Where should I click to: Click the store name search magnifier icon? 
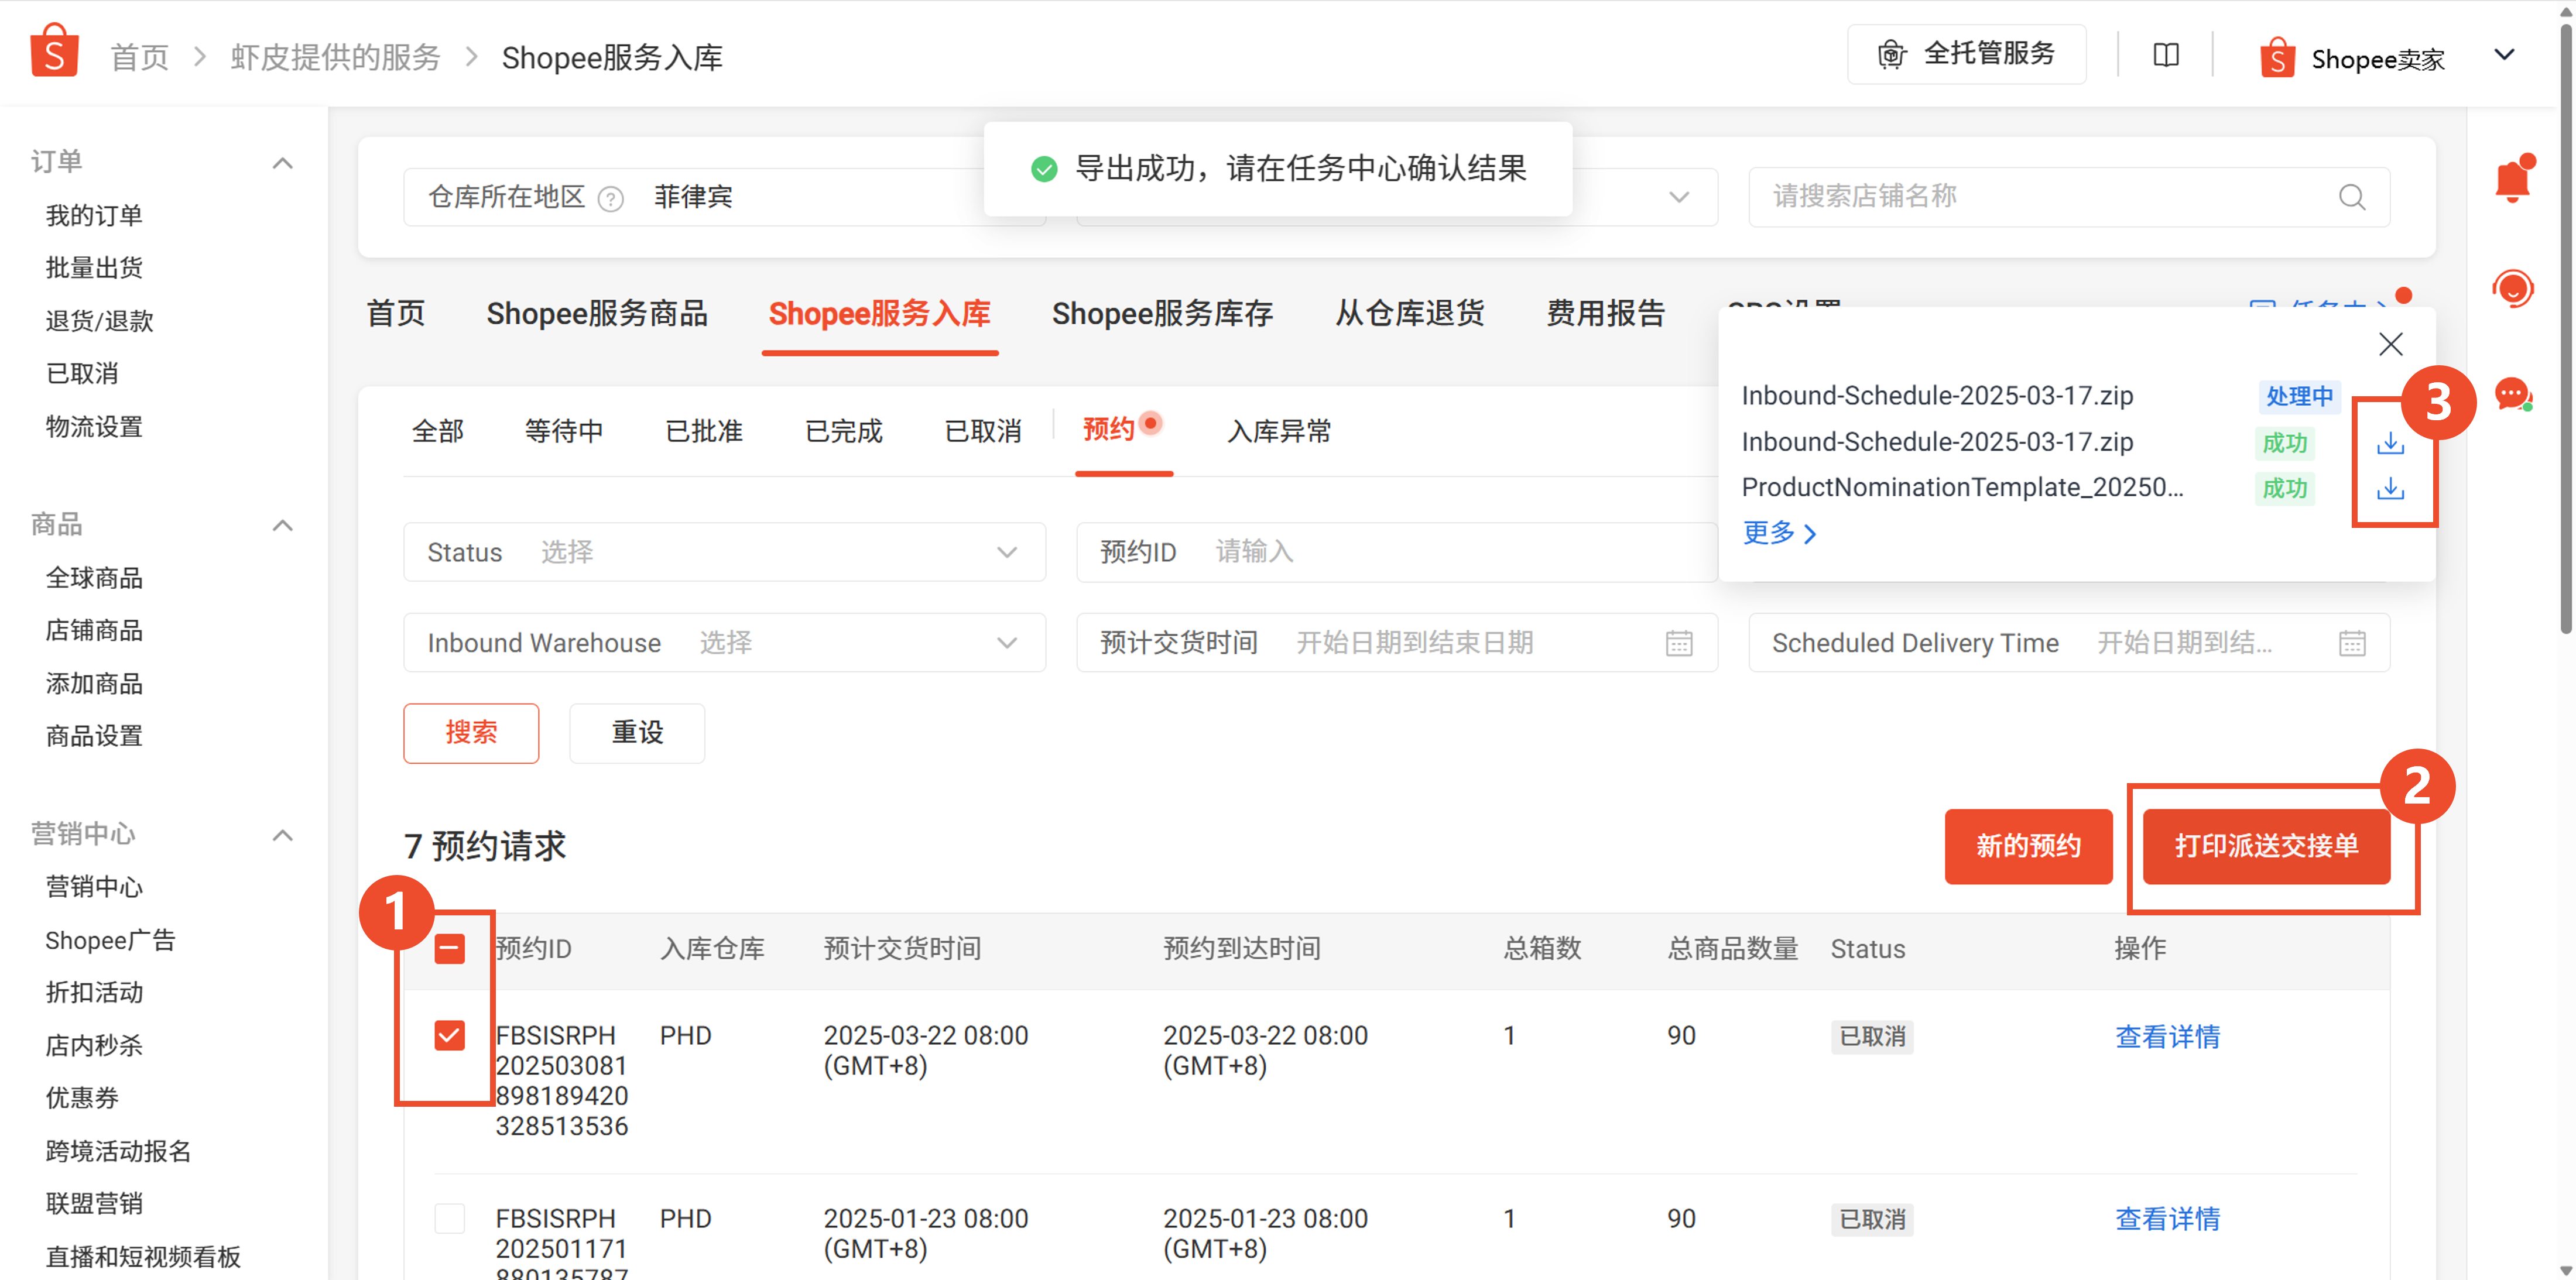2352,197
